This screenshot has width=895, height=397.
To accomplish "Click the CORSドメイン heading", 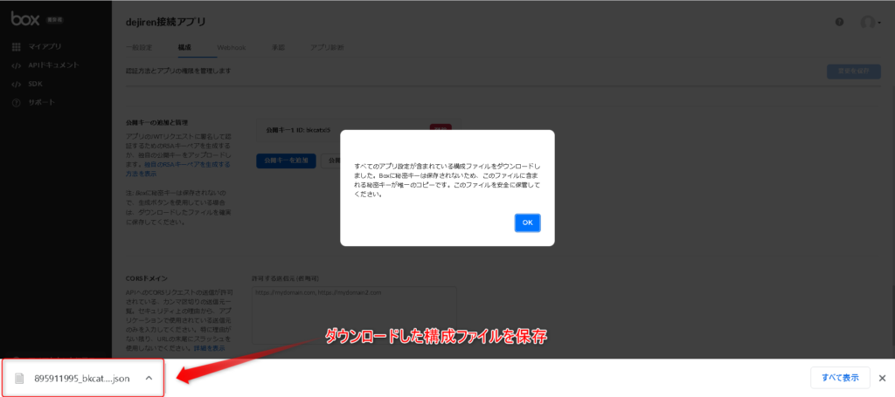I will coord(147,278).
